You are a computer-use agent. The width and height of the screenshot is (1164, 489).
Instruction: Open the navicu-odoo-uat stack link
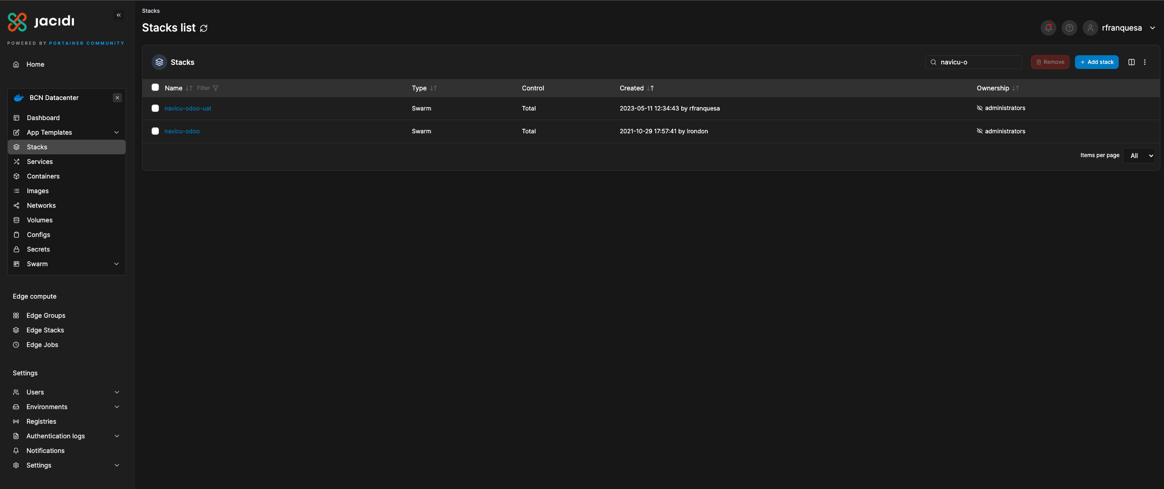point(188,108)
